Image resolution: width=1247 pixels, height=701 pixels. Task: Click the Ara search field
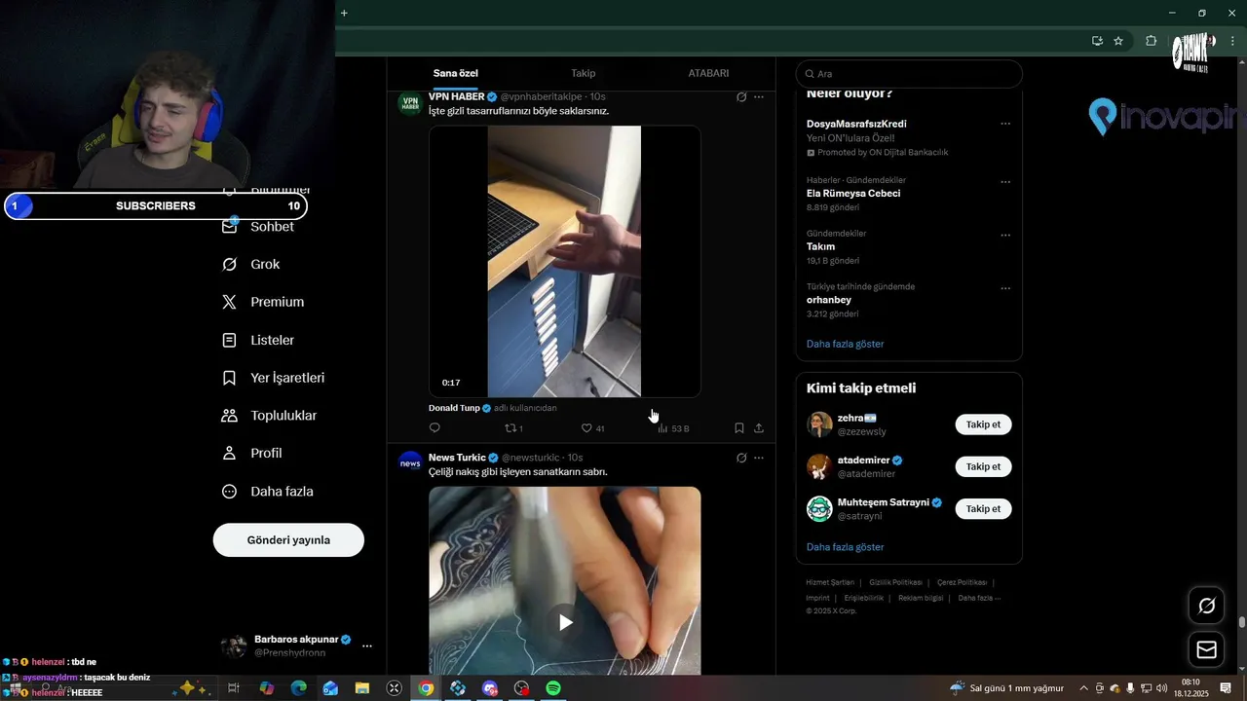click(x=909, y=74)
